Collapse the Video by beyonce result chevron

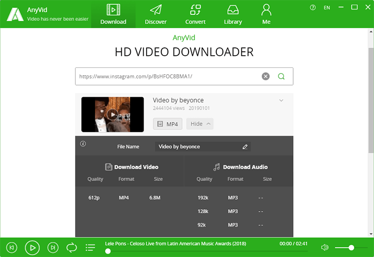coord(281,101)
